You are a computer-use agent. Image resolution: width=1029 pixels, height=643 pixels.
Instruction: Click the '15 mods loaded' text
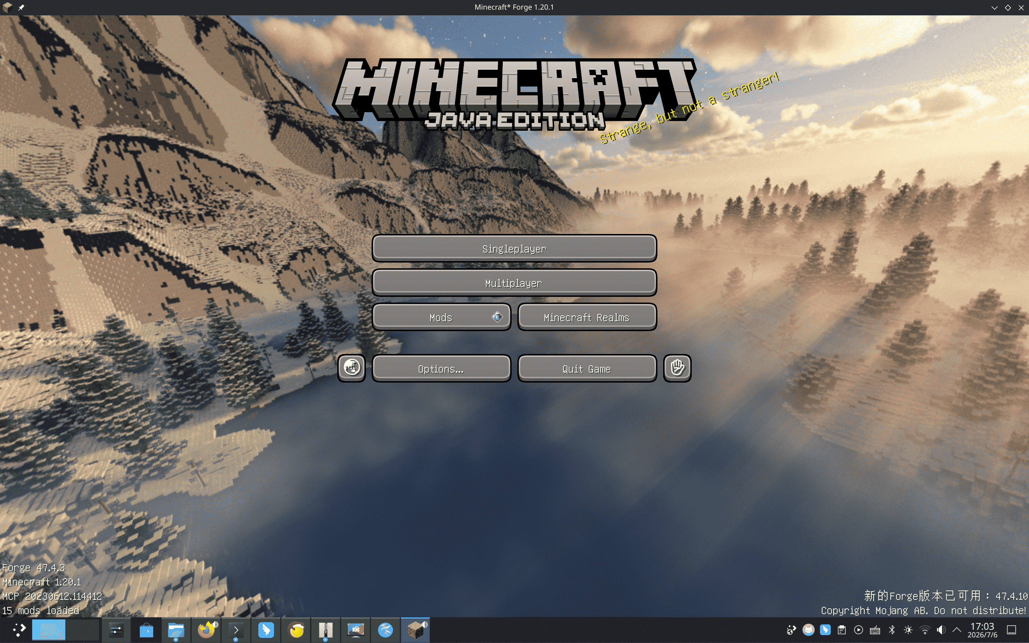click(41, 611)
